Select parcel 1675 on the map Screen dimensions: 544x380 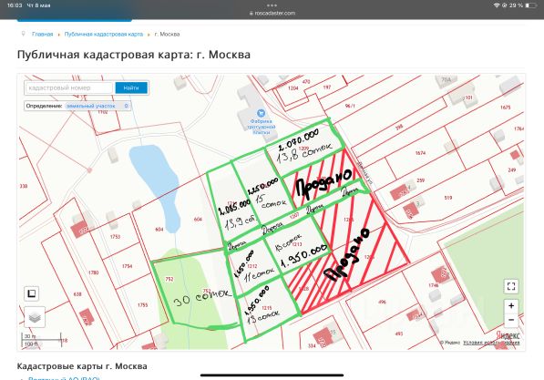(x=506, y=108)
